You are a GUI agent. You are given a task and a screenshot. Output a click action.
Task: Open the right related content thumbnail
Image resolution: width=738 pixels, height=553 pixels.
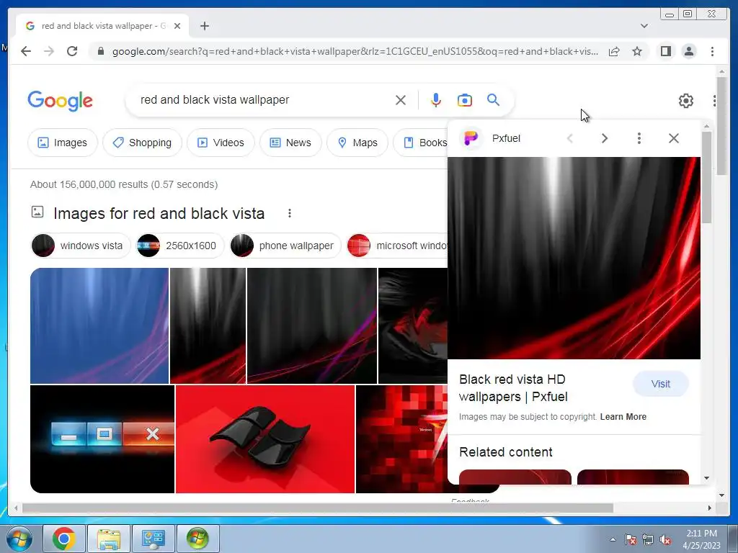[633, 477]
